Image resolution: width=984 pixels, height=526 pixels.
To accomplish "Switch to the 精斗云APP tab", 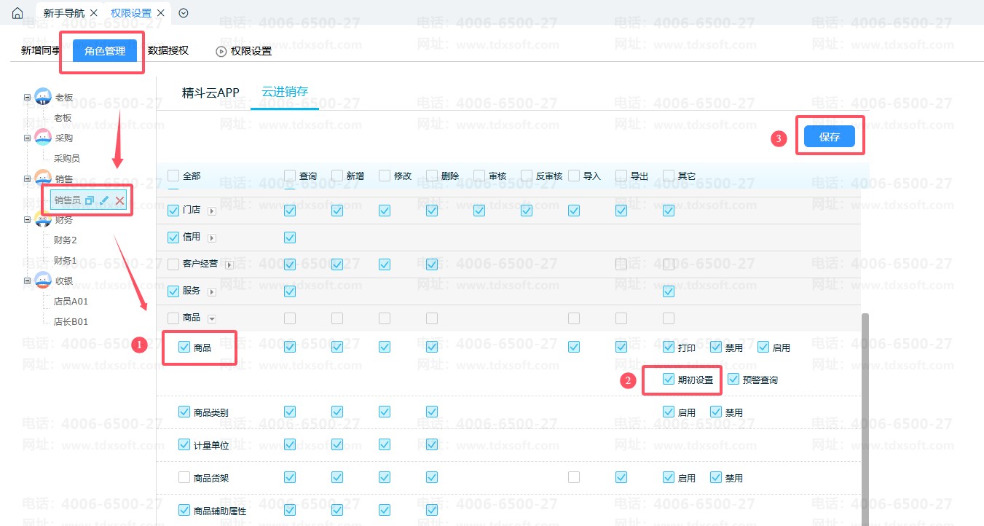I will (x=210, y=93).
